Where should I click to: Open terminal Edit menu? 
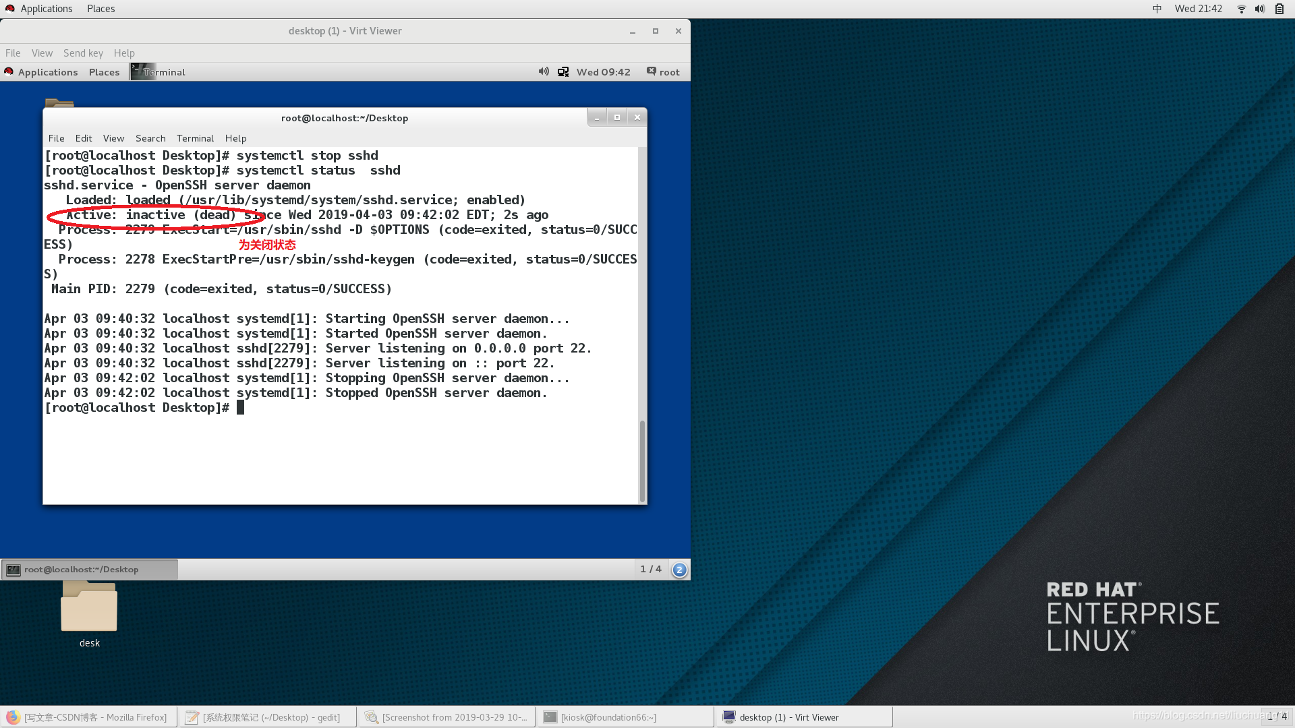click(84, 138)
